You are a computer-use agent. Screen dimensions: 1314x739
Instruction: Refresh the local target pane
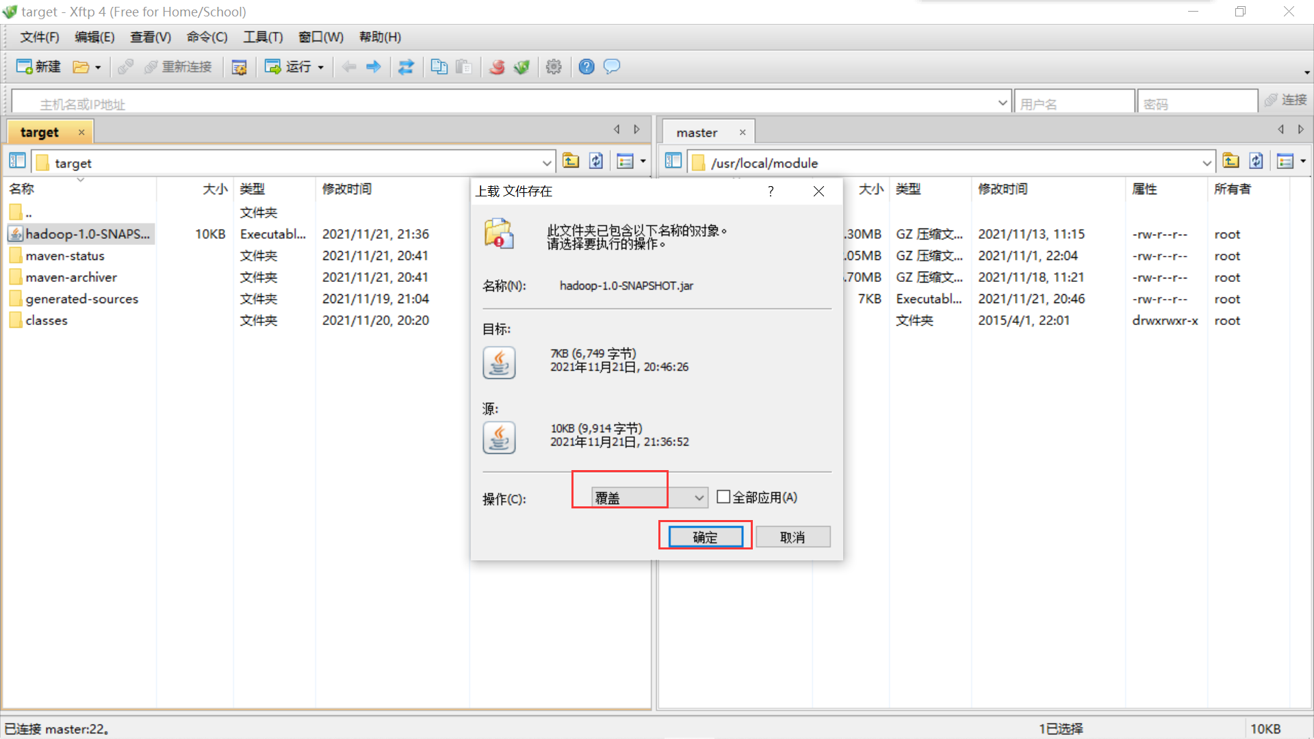click(596, 161)
